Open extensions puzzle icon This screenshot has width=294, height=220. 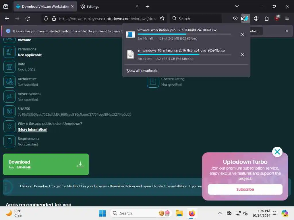click(x=266, y=19)
